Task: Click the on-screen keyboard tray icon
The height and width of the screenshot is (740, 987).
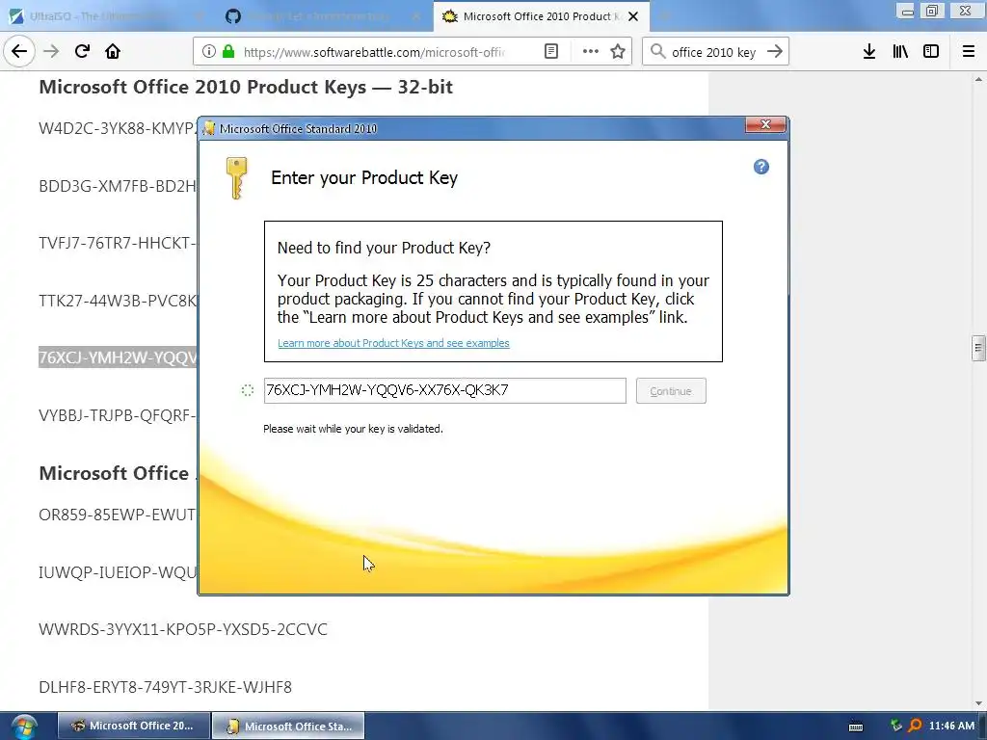Action: point(856,727)
